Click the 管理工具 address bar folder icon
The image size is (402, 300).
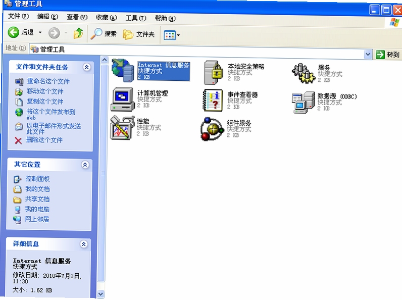pos(34,48)
